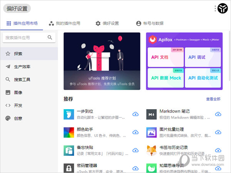Click the API 调试 card in Apifox banner
231x173 pixels.
coord(203,57)
